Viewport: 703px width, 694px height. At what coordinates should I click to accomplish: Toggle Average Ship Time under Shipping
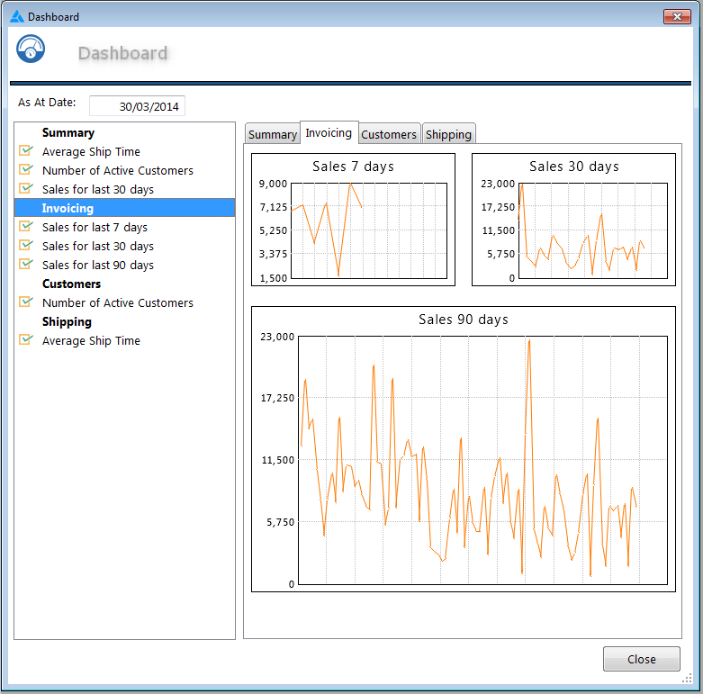pos(25,340)
